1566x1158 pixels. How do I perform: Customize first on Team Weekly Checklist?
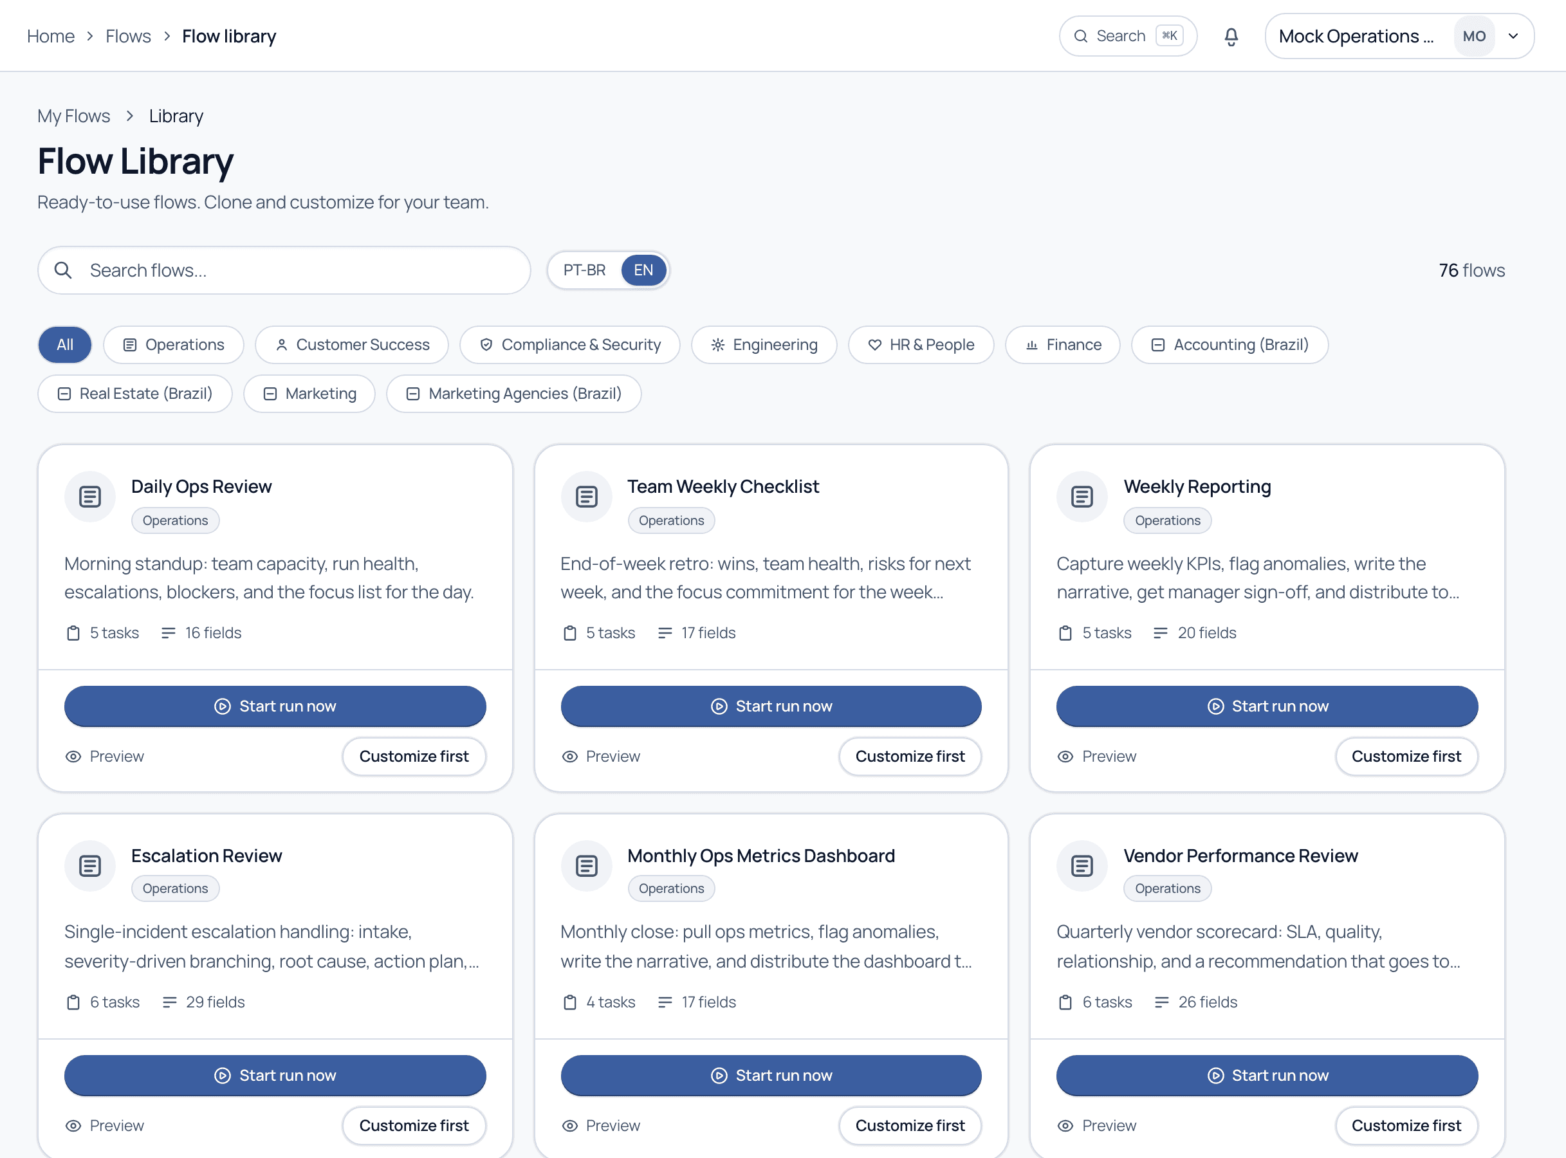pyautogui.click(x=910, y=757)
